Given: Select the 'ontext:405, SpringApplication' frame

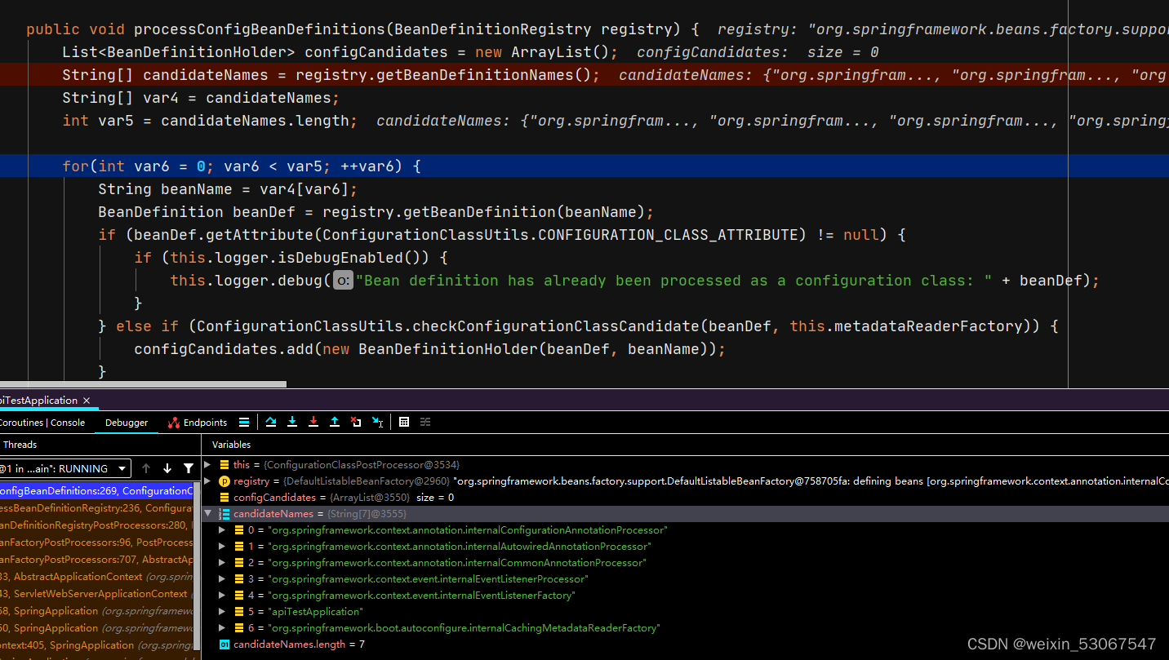Looking at the screenshot, I should coord(96,645).
